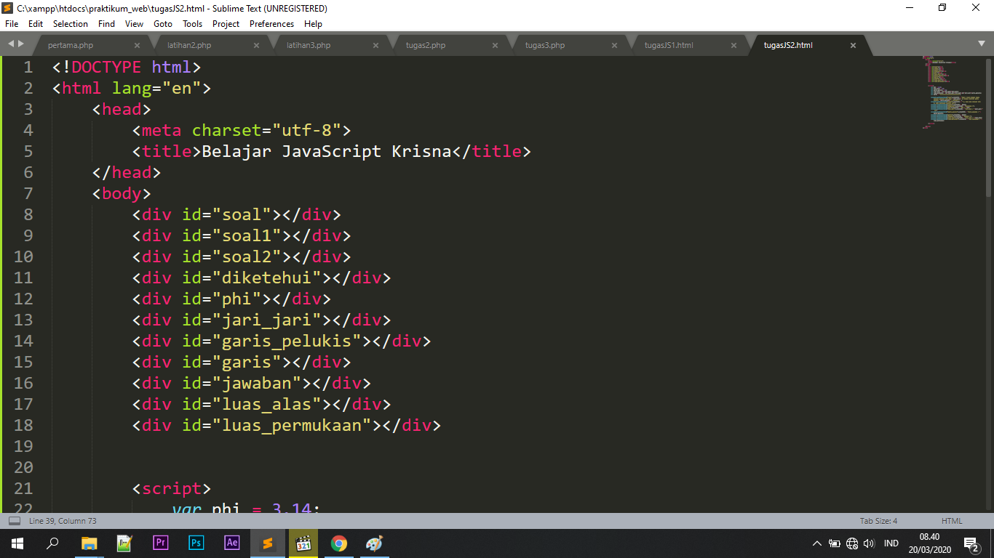Expand the hidden icons chevron in system tray
The width and height of the screenshot is (994, 558).
click(817, 543)
